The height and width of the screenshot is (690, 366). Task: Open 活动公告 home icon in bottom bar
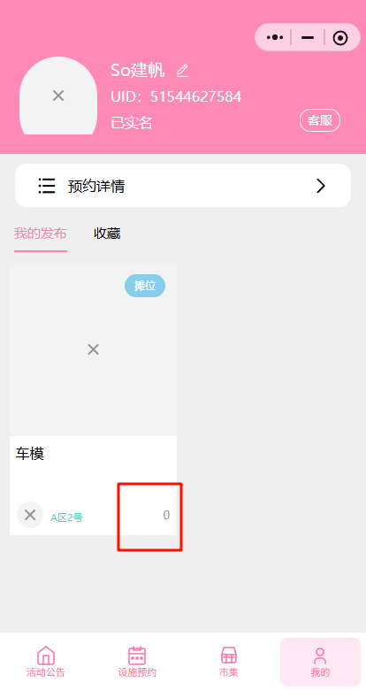pos(46,655)
